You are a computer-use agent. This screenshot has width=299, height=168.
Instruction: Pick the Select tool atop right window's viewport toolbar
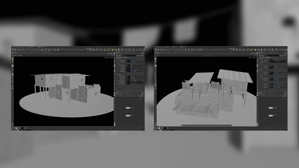click(156, 58)
